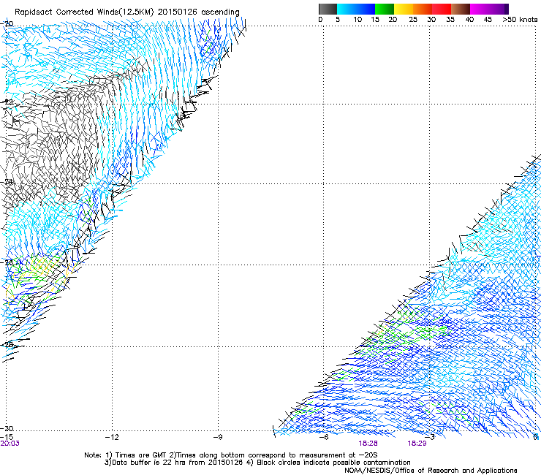Click the '40' label under the color scale

click(469, 20)
